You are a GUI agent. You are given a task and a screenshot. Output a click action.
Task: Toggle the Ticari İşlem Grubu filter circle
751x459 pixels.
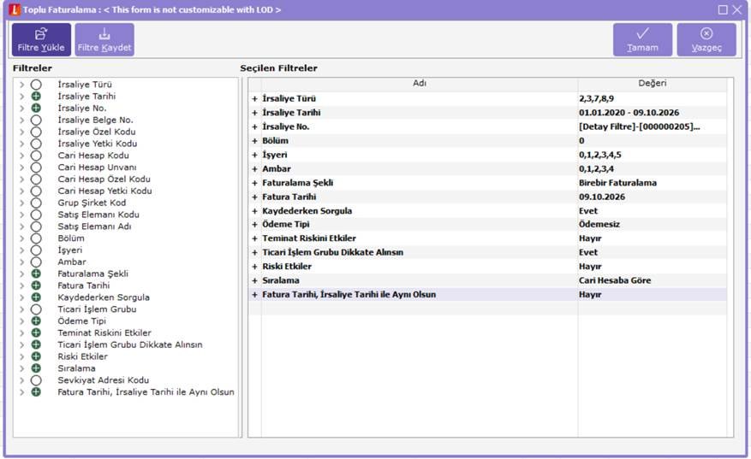click(36, 309)
